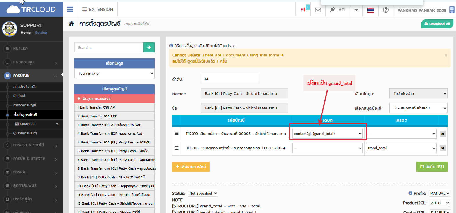Dismiss the Cannot Delete warning banner
Viewport: 456px width, 213px height.
point(446,55)
